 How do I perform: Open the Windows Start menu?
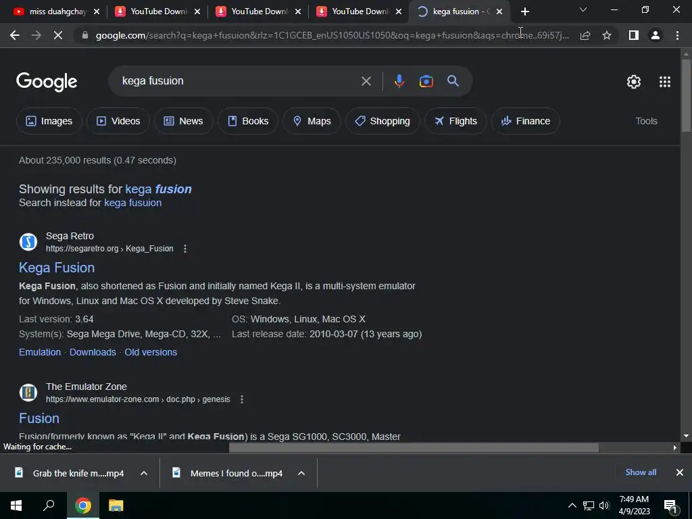16,505
